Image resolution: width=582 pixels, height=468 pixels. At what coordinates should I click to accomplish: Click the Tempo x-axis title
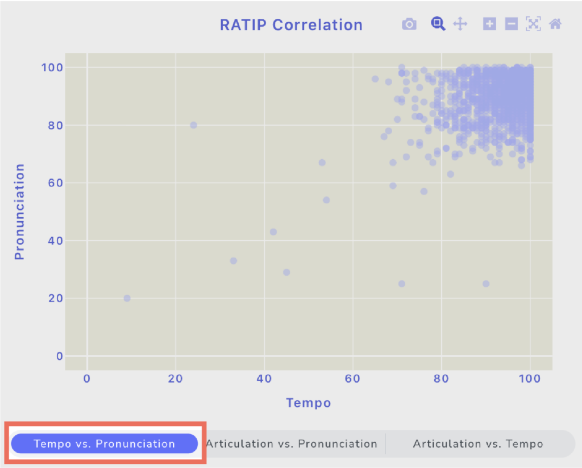(x=309, y=403)
